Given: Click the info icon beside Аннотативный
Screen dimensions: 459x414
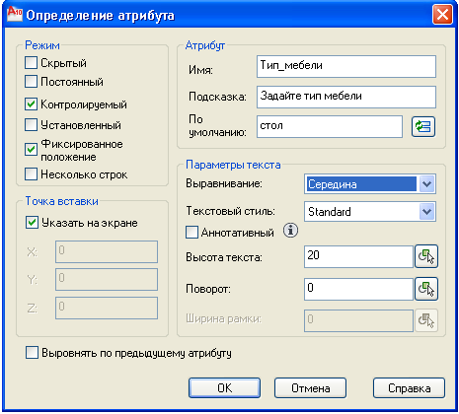Looking at the screenshot, I should click(x=290, y=231).
